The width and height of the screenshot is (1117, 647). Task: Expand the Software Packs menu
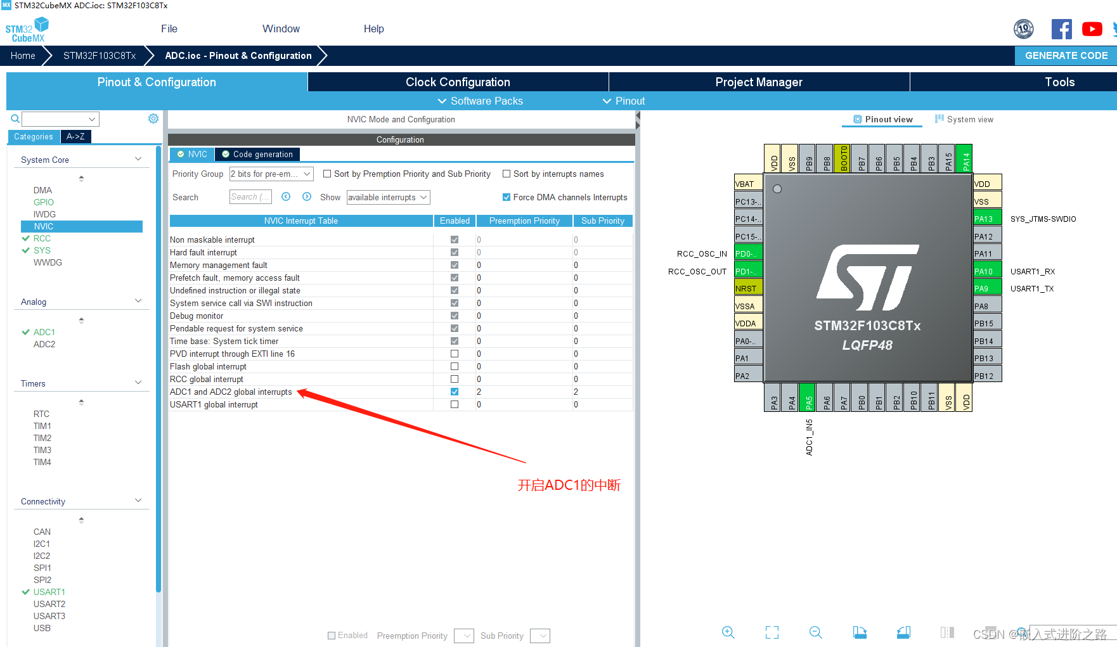[x=481, y=101]
